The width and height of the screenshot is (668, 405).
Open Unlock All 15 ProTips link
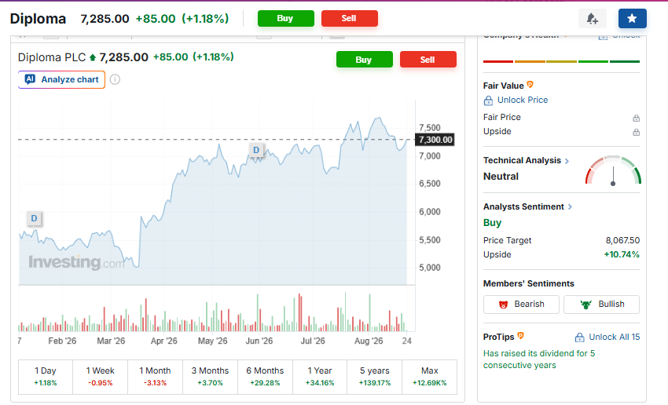[607, 337]
